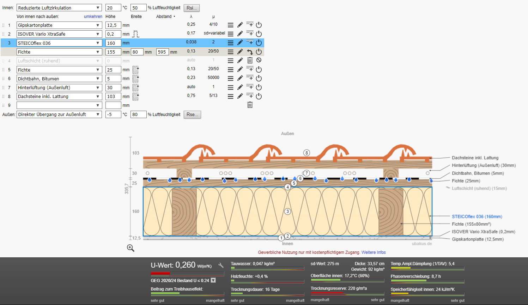Grab the drag handle of layer 6
Viewport: 528px width, 305px height.
click(x=4, y=79)
